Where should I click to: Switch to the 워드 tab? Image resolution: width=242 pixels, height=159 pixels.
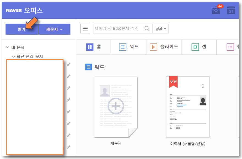129,47
